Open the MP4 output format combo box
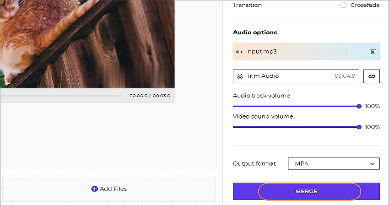The width and height of the screenshot is (389, 206). [x=334, y=163]
